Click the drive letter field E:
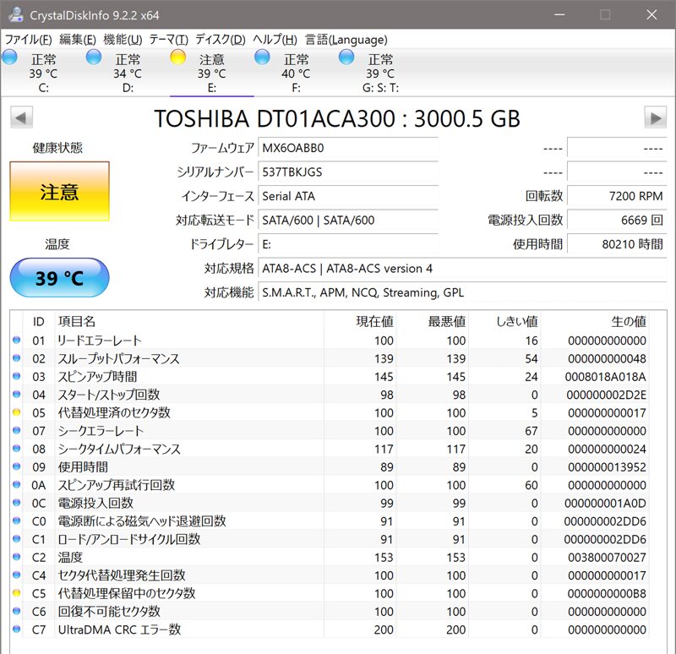The height and width of the screenshot is (654, 676). point(348,244)
